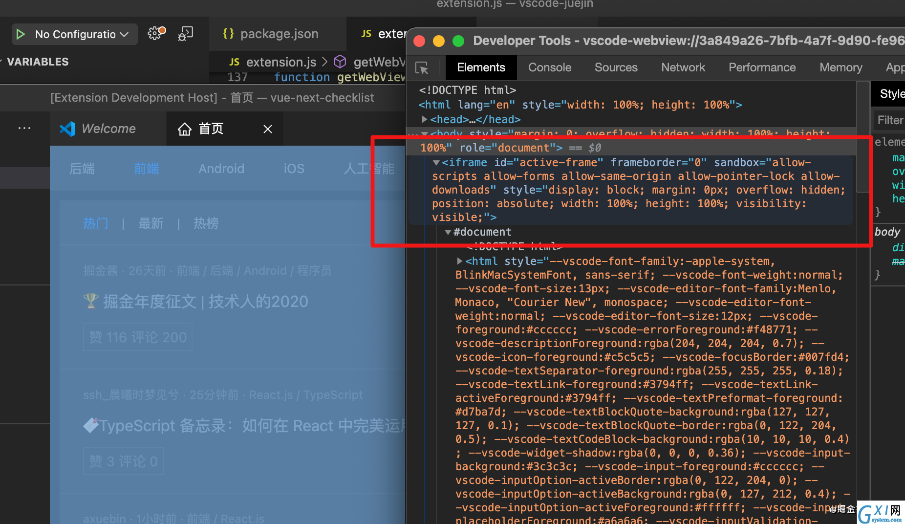Start debugging with the green play icon
This screenshot has height=524, width=905.
coord(21,34)
